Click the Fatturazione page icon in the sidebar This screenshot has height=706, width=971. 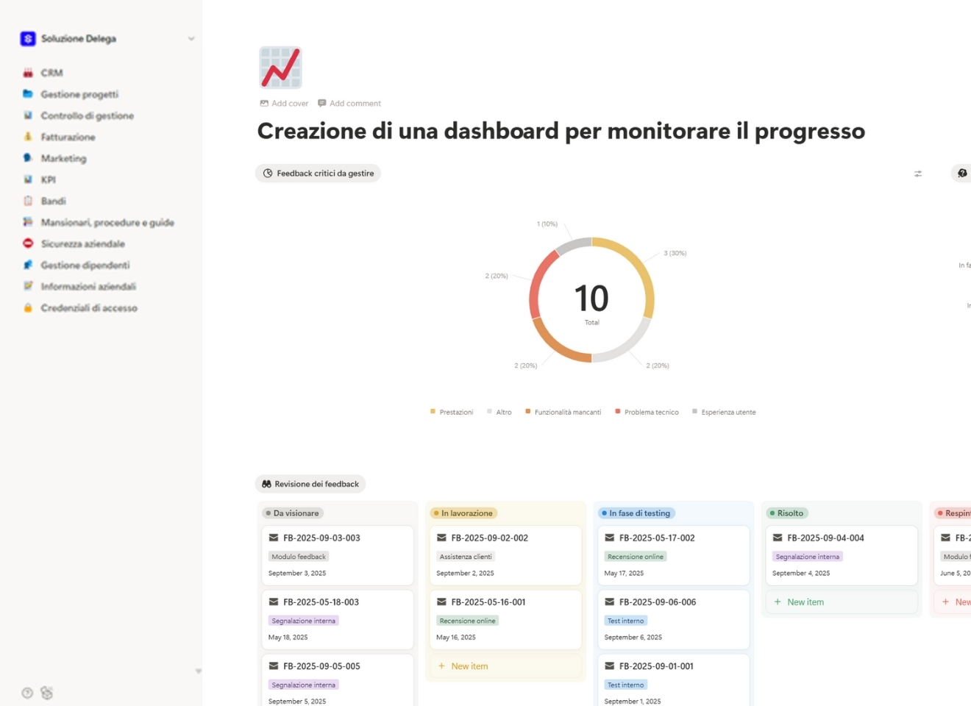(x=28, y=137)
